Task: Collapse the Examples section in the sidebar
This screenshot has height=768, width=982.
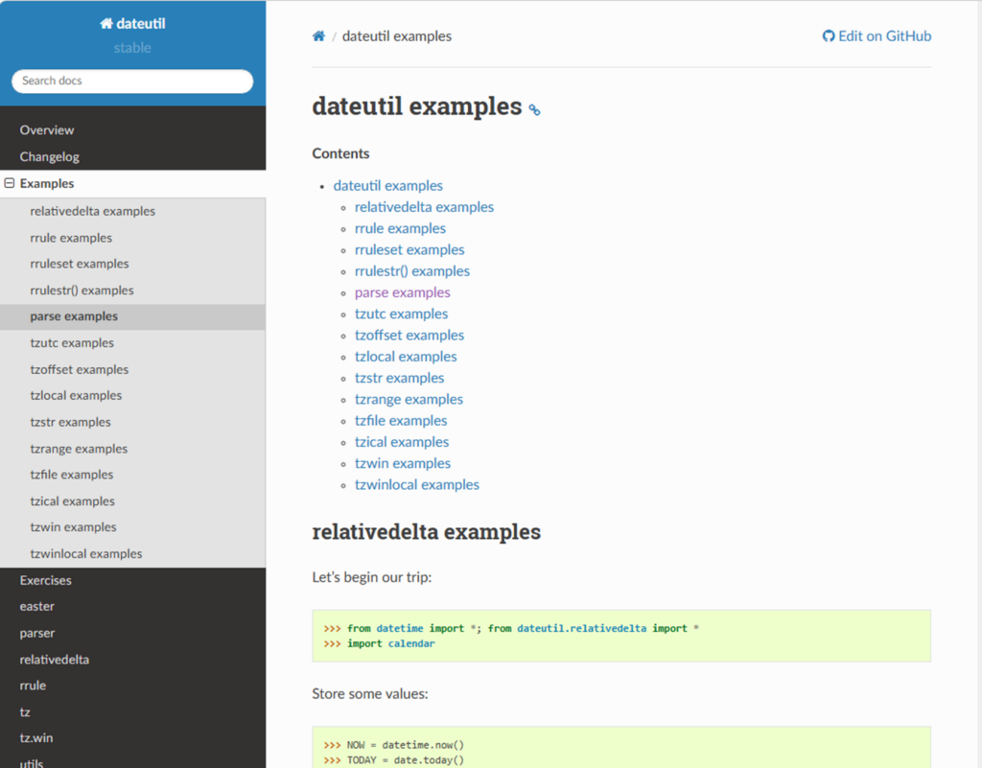Action: (10, 183)
